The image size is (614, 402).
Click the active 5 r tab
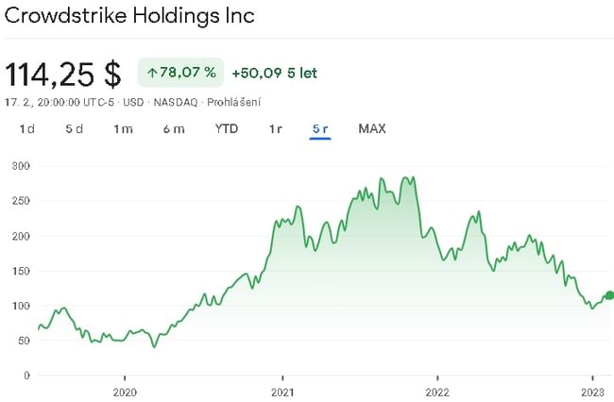point(319,129)
